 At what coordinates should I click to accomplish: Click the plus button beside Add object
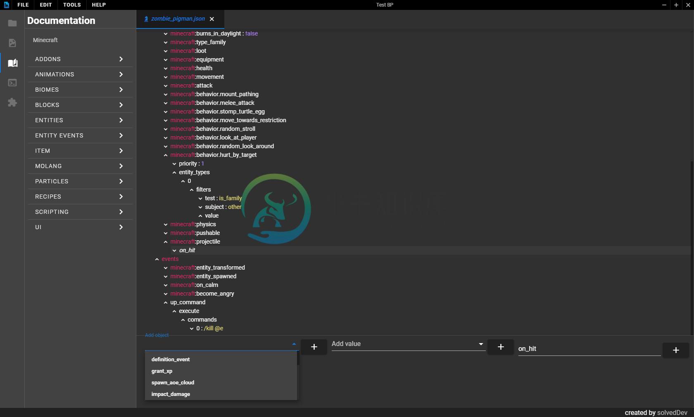(x=314, y=347)
